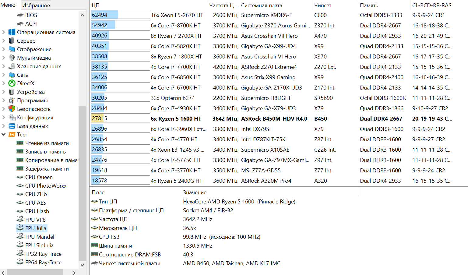
Task: Click the Мультимедиа speaker icon
Action: click(x=12, y=58)
